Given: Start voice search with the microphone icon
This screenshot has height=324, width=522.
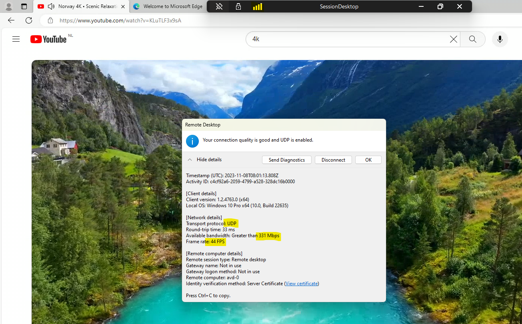Looking at the screenshot, I should [500, 39].
